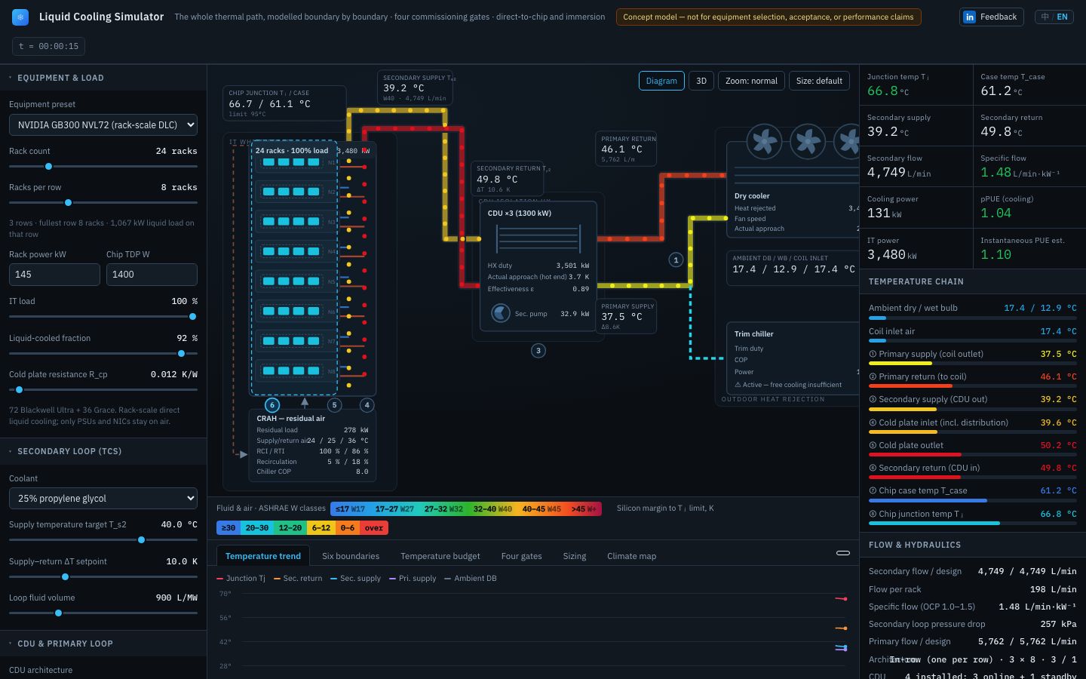Click the collapse pill icon above trend chart
The width and height of the screenshot is (1086, 679).
point(843,553)
